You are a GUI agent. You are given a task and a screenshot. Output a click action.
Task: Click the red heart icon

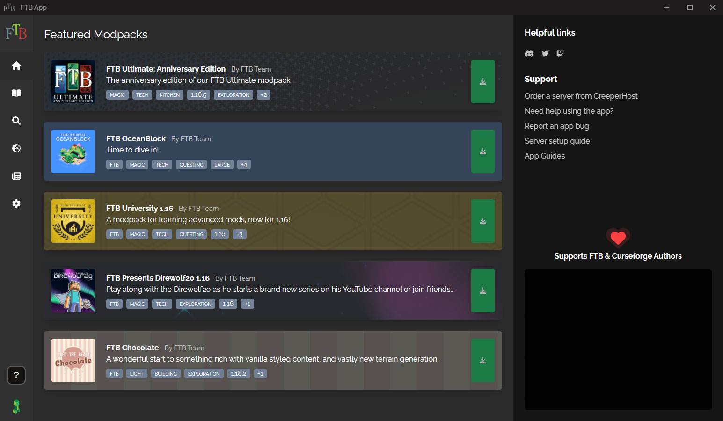618,238
